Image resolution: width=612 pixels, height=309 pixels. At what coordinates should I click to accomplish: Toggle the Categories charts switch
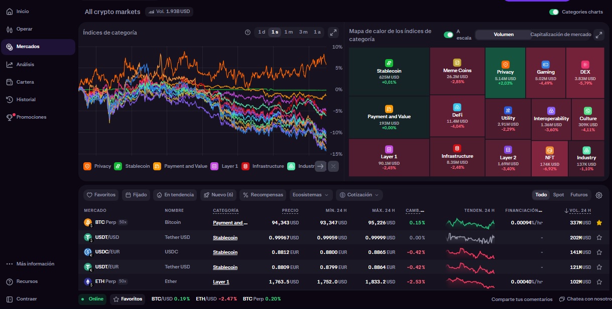point(554,12)
